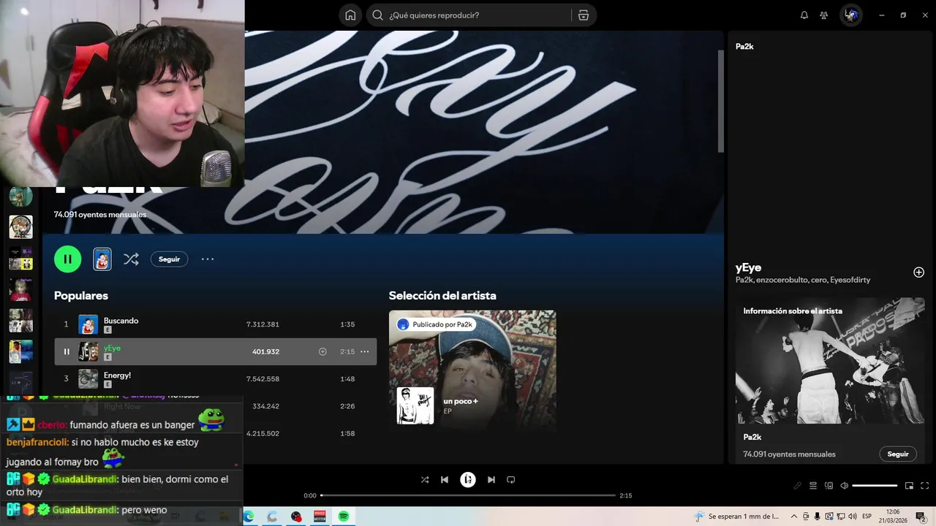Open OBS Studio taskbar icon

[x=295, y=517]
